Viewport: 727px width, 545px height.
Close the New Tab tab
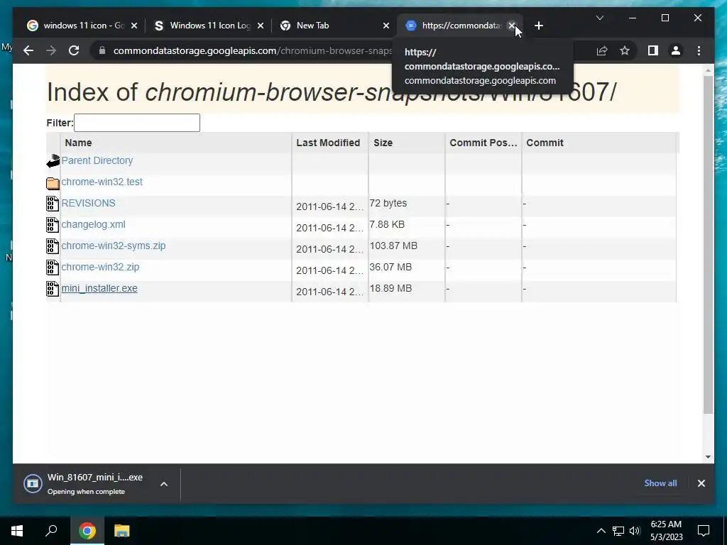(x=386, y=26)
